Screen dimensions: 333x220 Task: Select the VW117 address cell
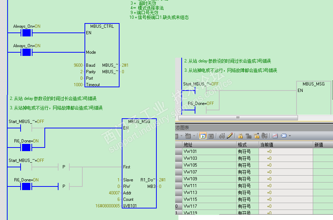coord(209,206)
